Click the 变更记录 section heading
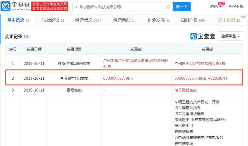 17,37
